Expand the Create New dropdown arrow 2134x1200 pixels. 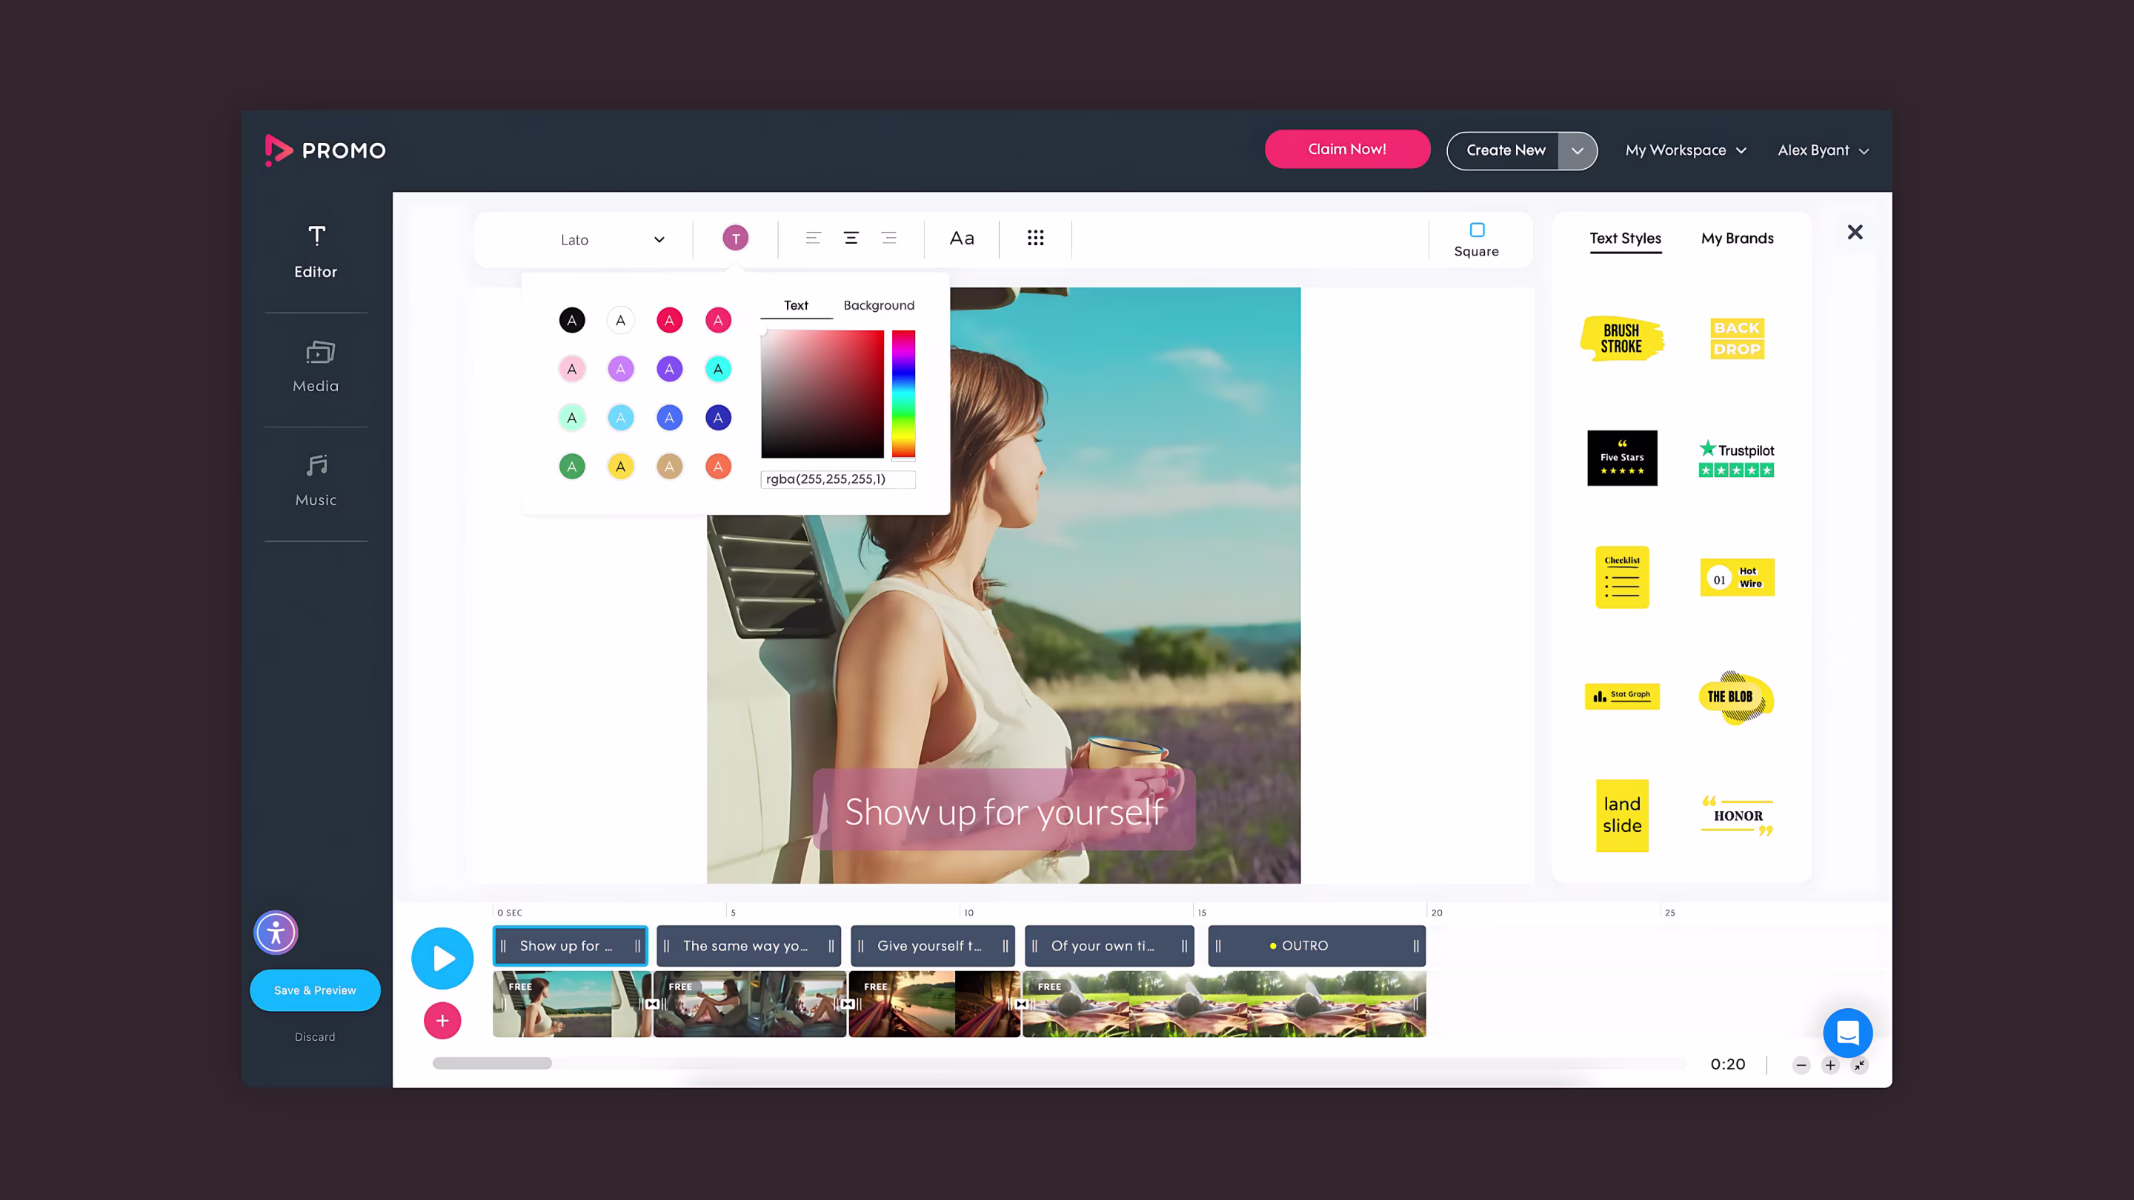(x=1578, y=150)
